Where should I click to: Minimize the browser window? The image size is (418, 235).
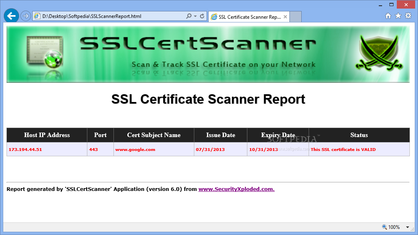pos(380,5)
